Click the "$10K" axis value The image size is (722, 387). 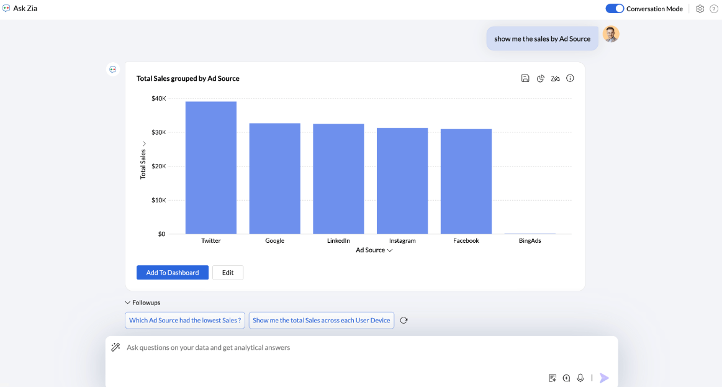click(x=159, y=200)
